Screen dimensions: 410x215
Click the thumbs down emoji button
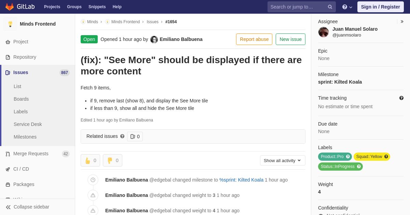[112, 160]
